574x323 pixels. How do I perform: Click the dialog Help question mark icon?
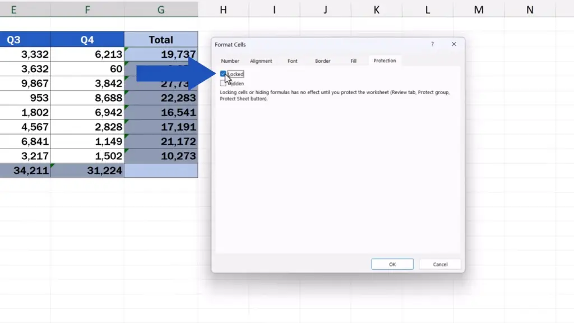point(432,44)
